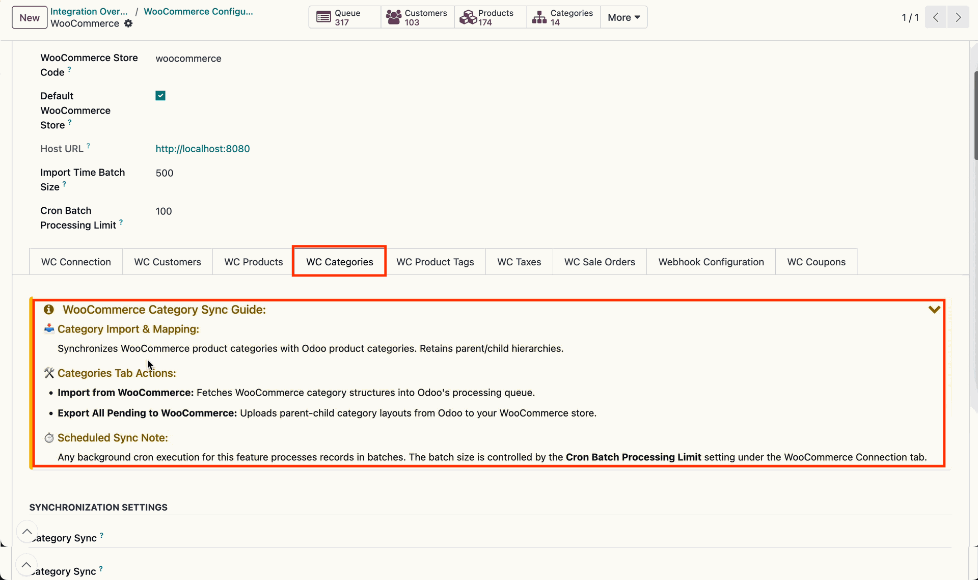This screenshot has height=580, width=978.
Task: Switch to the WC Coupons tab
Action: click(816, 262)
